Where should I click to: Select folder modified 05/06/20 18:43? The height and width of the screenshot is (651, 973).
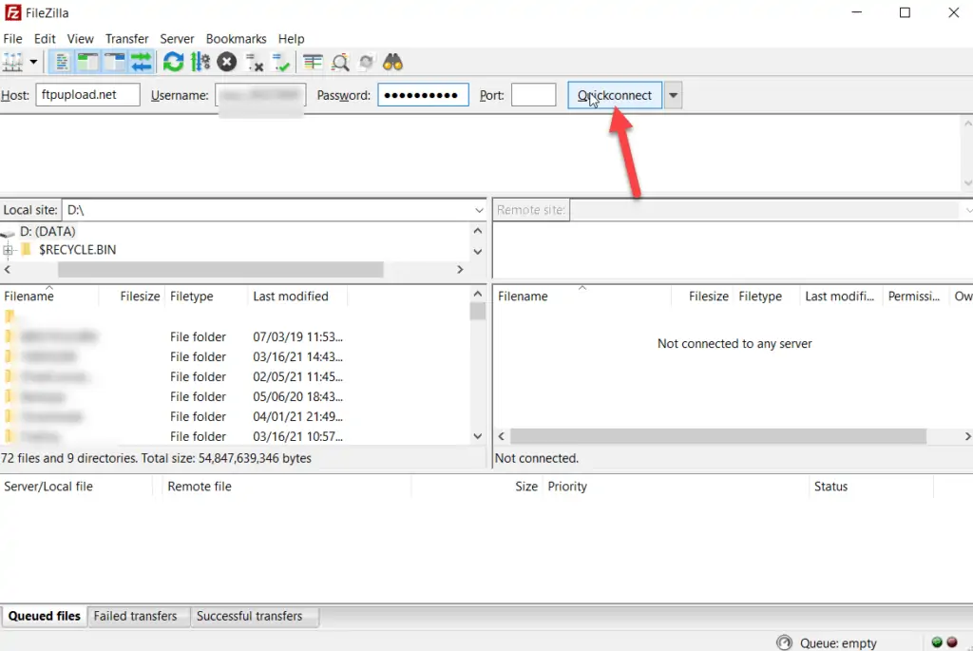point(236,396)
